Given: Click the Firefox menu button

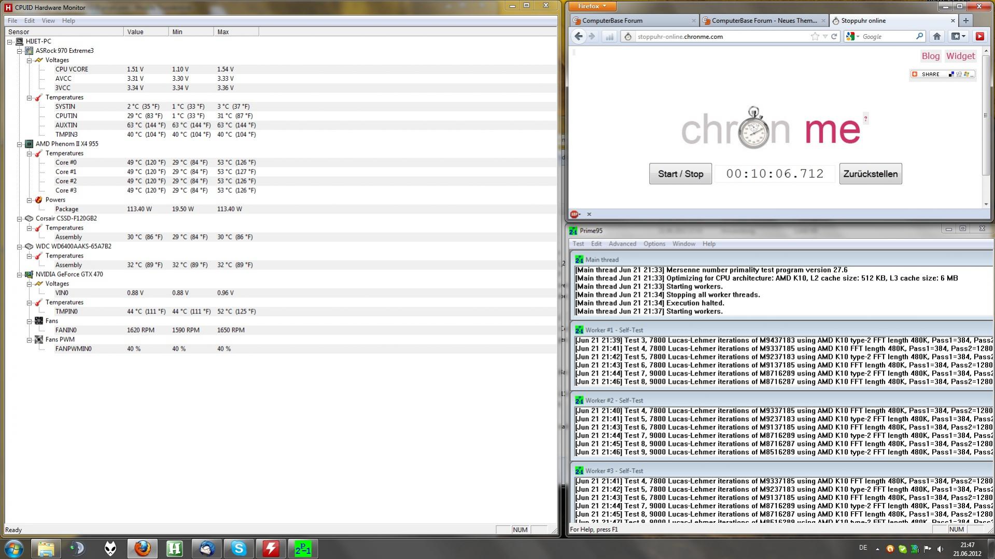Looking at the screenshot, I should [593, 6].
